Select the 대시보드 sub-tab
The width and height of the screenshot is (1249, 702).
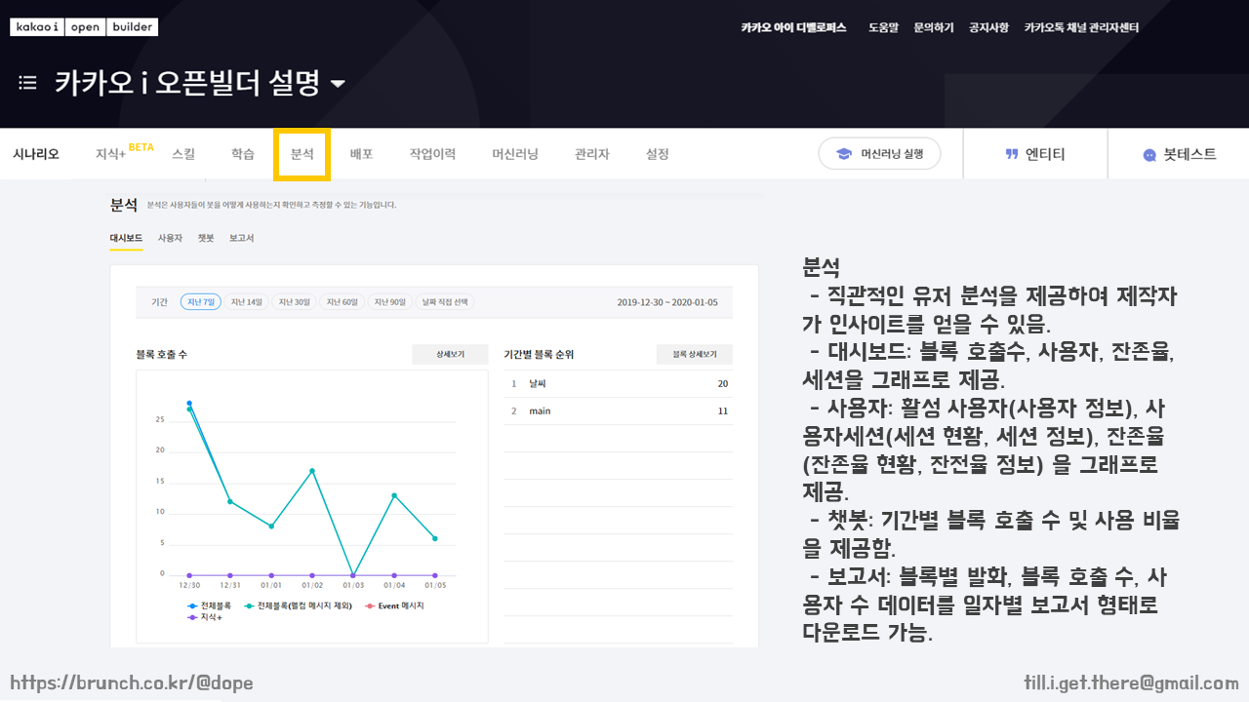127,238
